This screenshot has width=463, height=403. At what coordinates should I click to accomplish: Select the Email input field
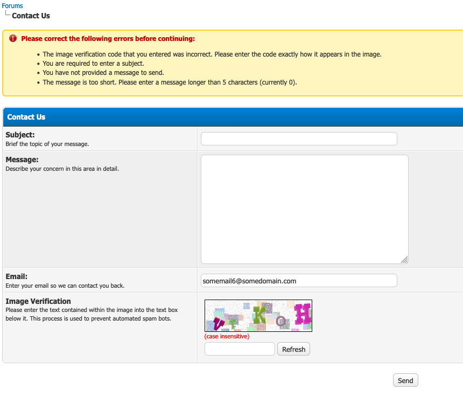[x=299, y=281]
